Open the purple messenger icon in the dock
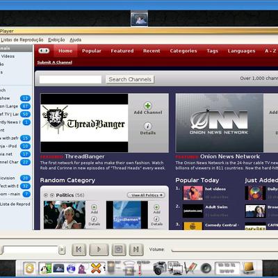The height and width of the screenshot is (278, 278). point(82,269)
